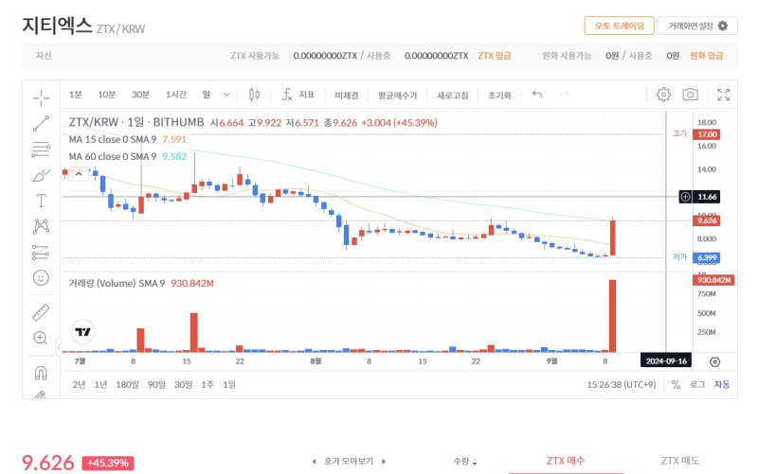Screen dimensions: 758x474
Task: Activate the zoom-in tool
Action: pyautogui.click(x=41, y=338)
